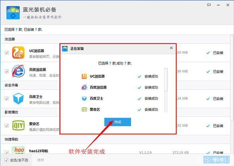
Task: Click 已安装 status in 百度浏览器 row
Action: click(x=218, y=72)
